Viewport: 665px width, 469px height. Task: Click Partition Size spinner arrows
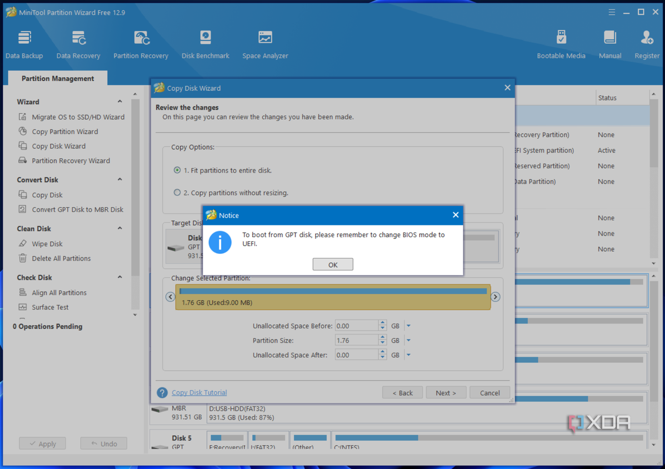point(383,340)
